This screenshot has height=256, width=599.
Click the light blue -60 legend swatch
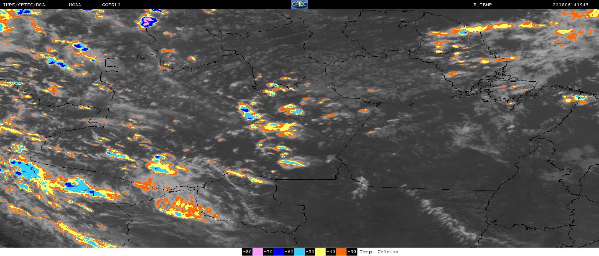click(300, 252)
